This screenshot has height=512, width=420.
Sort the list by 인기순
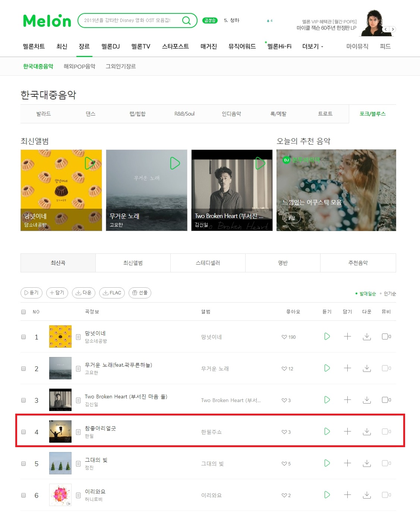point(390,294)
